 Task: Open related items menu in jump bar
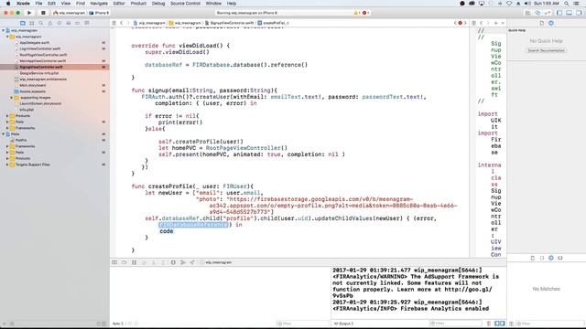[114, 23]
